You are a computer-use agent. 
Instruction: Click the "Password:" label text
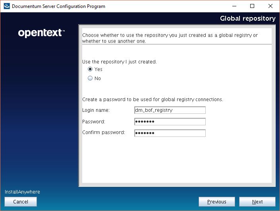click(93, 122)
